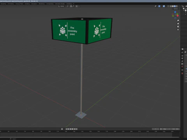Screen dimensions: 187x140
Task: Select wireframe viewport shading
Action: tap(171, 6)
